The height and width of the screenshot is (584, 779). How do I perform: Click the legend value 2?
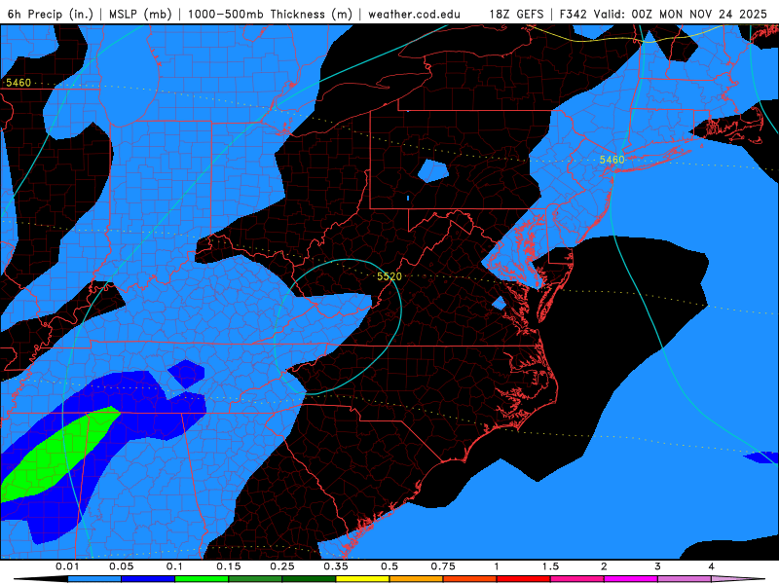604,566
